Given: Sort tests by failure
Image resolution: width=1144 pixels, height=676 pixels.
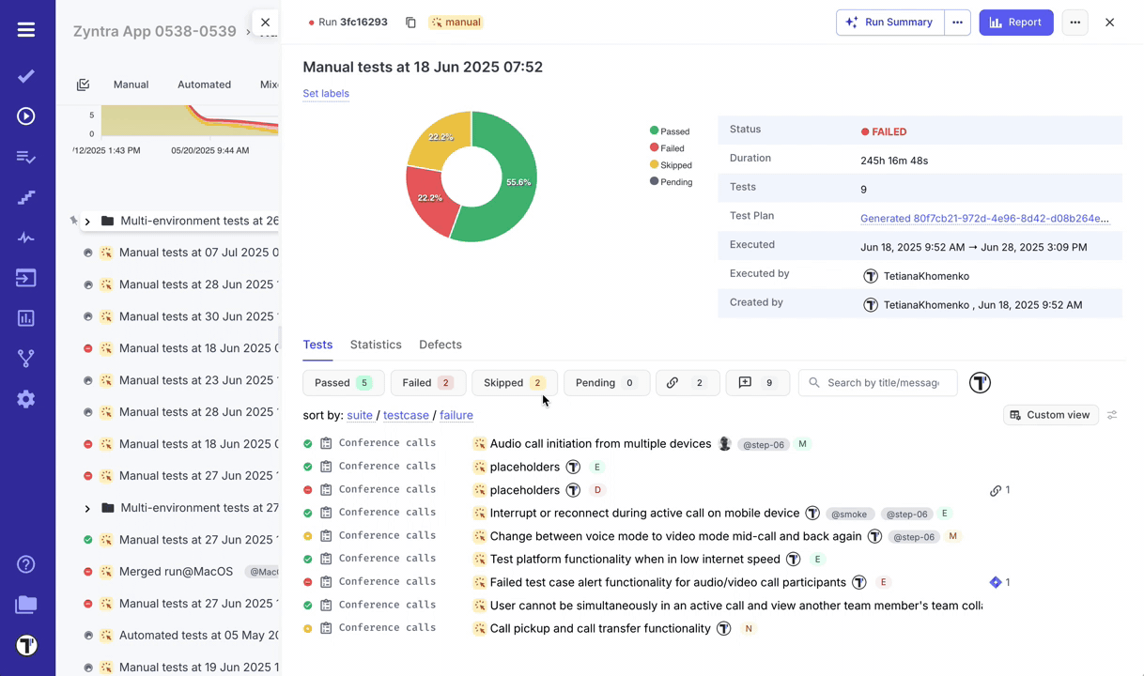Looking at the screenshot, I should pyautogui.click(x=456, y=415).
